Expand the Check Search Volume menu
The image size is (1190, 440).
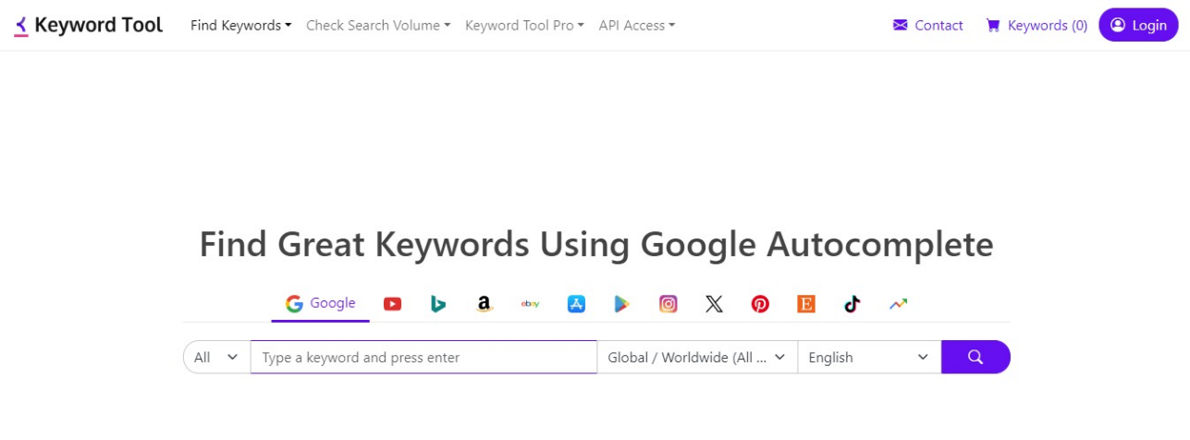tap(378, 25)
